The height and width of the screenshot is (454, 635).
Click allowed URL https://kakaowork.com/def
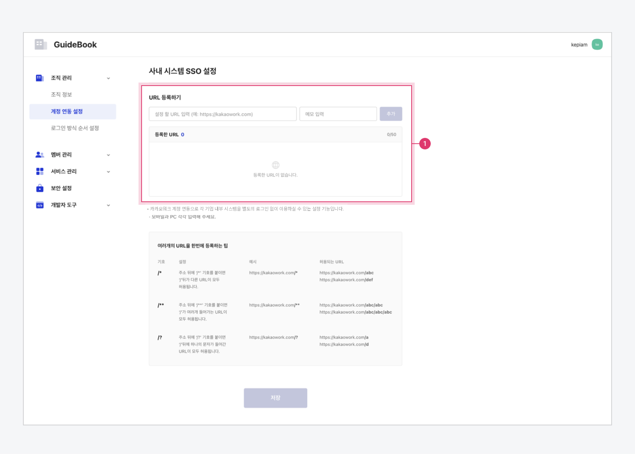[346, 280]
